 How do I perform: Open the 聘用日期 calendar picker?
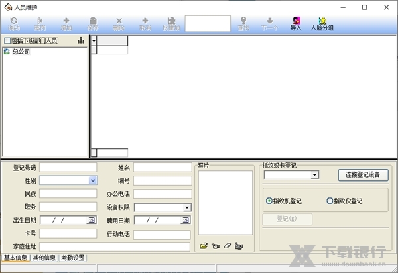point(186,220)
